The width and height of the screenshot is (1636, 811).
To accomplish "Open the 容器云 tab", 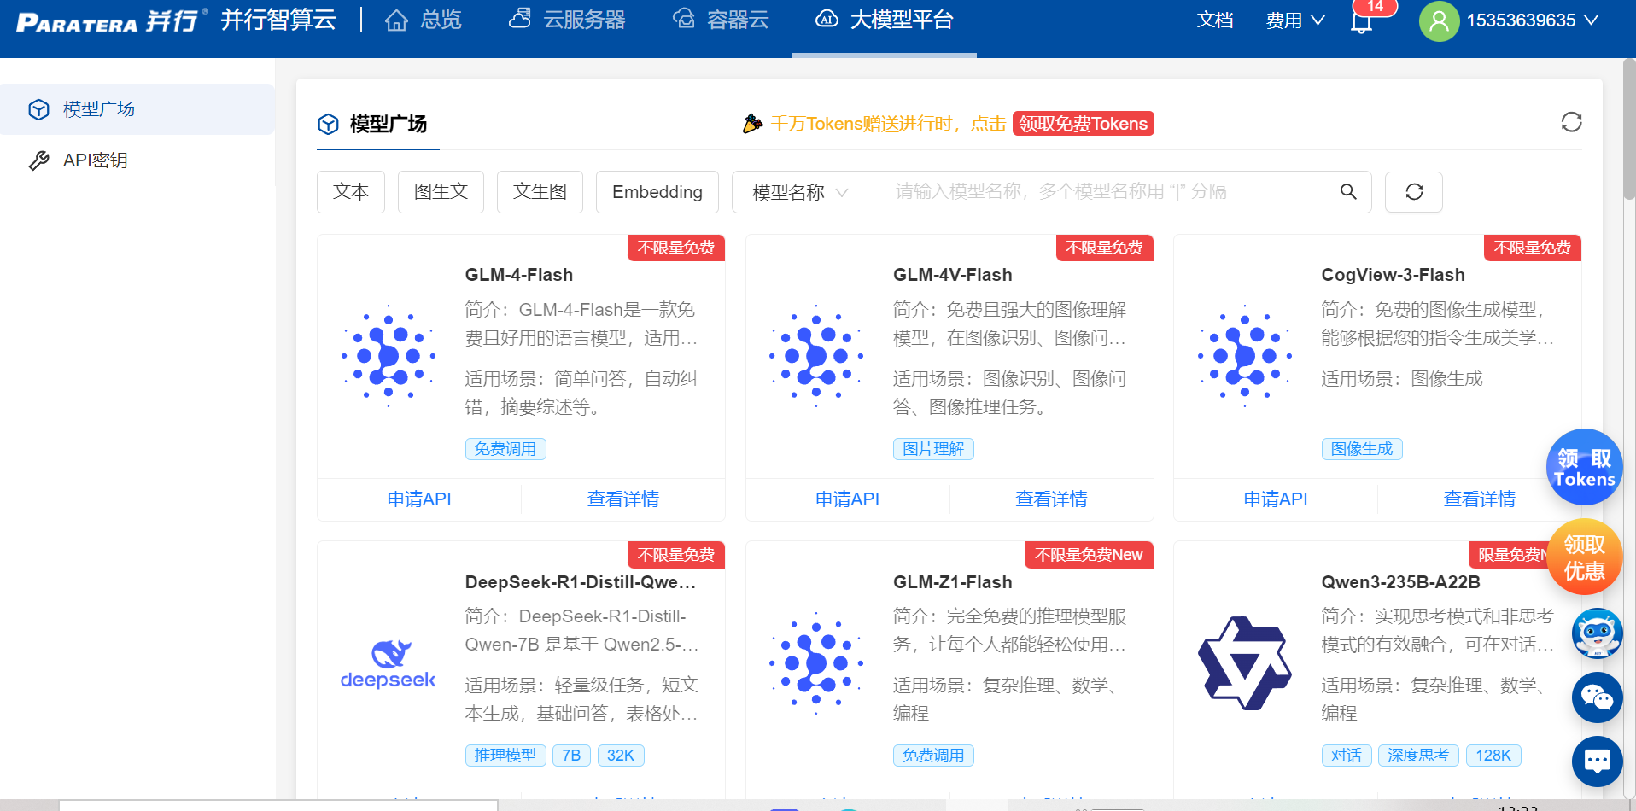I will 721,20.
